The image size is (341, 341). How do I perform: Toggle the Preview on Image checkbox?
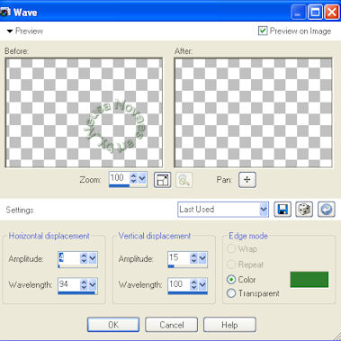(263, 31)
